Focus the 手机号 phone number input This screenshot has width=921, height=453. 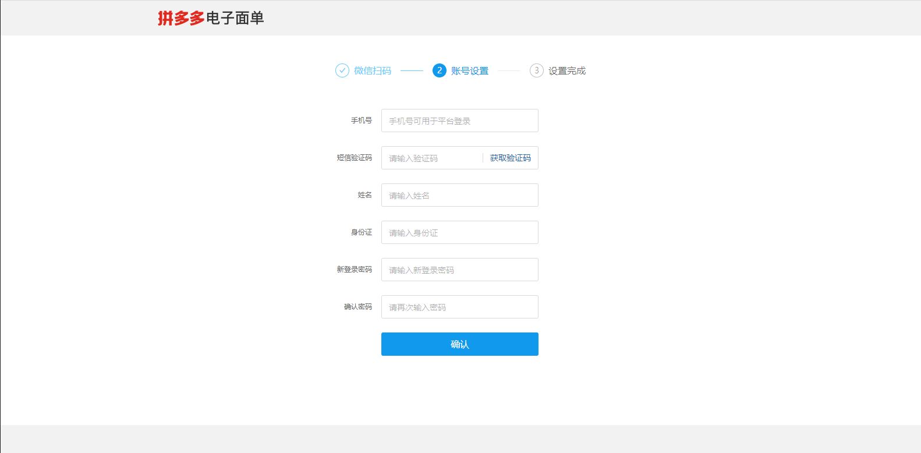coord(459,121)
